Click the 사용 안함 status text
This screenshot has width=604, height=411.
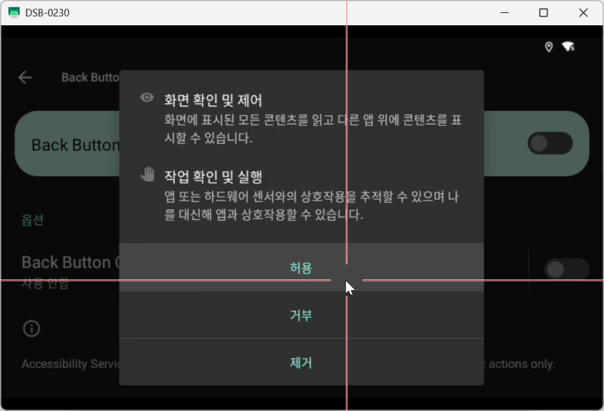[45, 283]
